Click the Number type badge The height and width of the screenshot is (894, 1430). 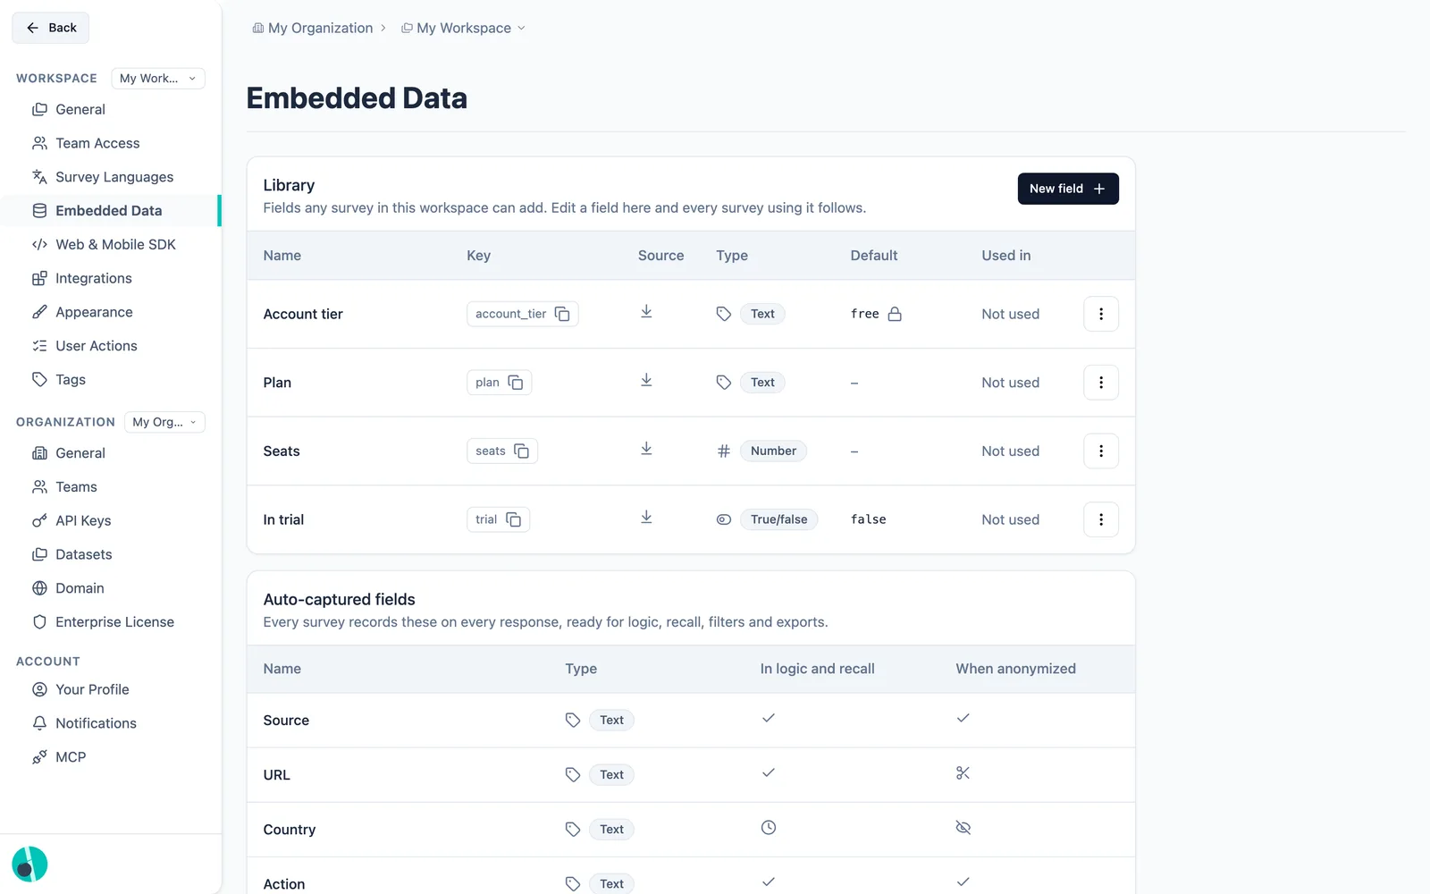(x=773, y=451)
